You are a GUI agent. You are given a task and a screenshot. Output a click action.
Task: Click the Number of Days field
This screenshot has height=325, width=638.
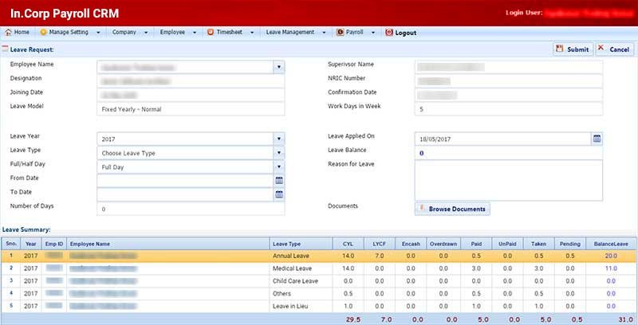(191, 209)
